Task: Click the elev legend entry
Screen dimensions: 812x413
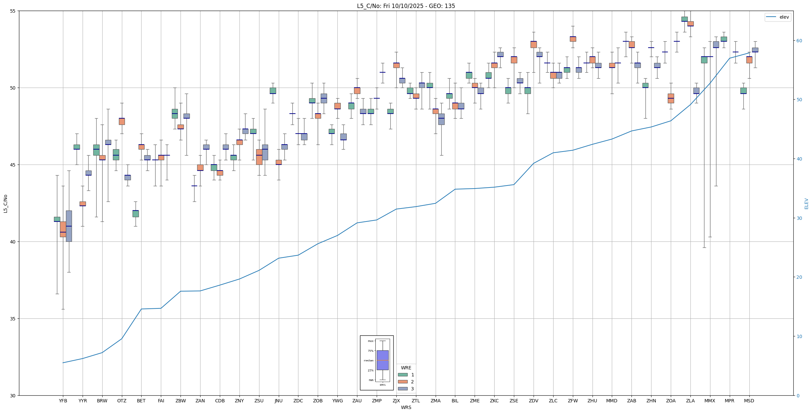Action: tap(777, 17)
